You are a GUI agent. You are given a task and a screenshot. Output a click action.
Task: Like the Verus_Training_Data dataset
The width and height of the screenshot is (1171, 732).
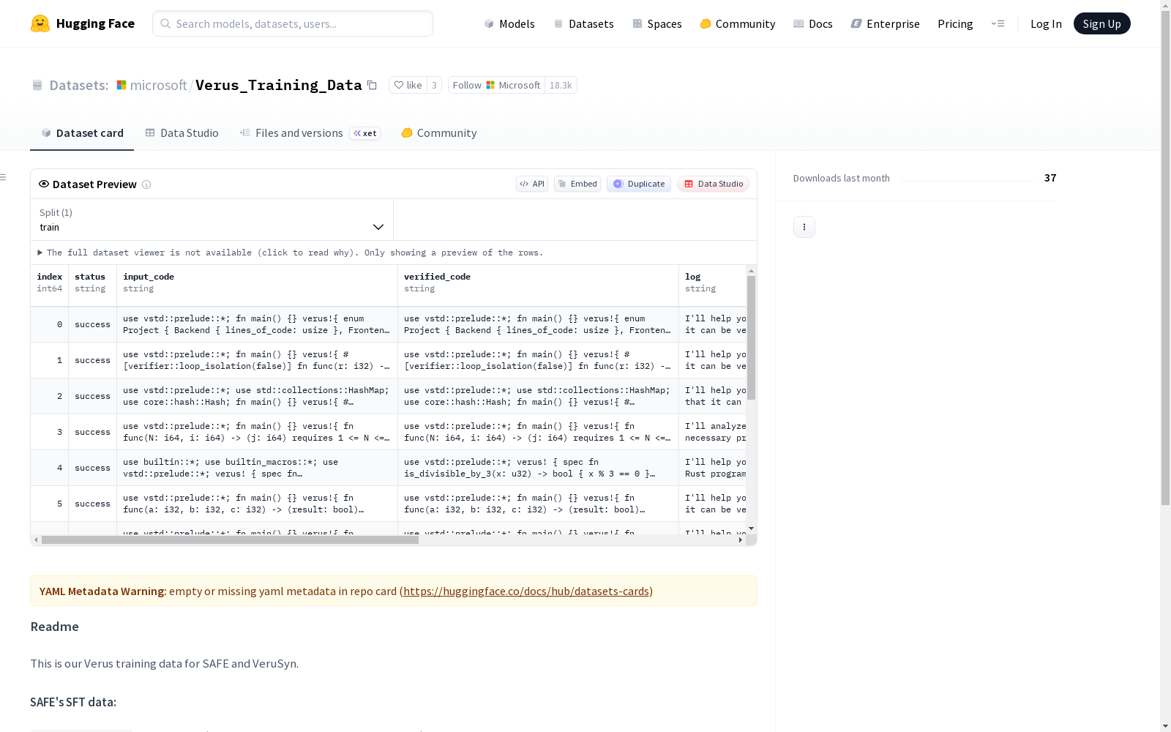pyautogui.click(x=408, y=85)
